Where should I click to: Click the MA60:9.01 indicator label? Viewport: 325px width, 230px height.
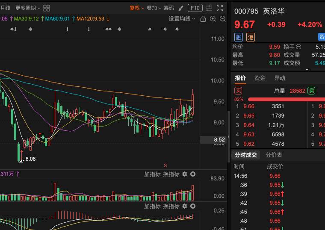pos(57,19)
